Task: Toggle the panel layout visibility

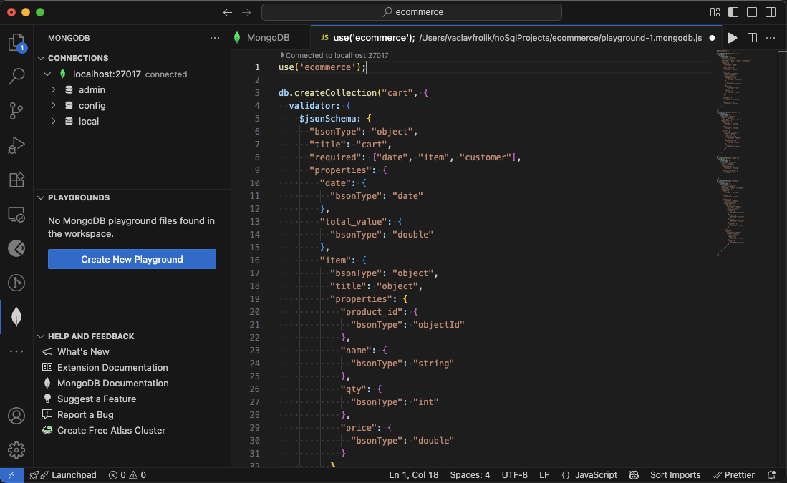Action: pos(750,12)
